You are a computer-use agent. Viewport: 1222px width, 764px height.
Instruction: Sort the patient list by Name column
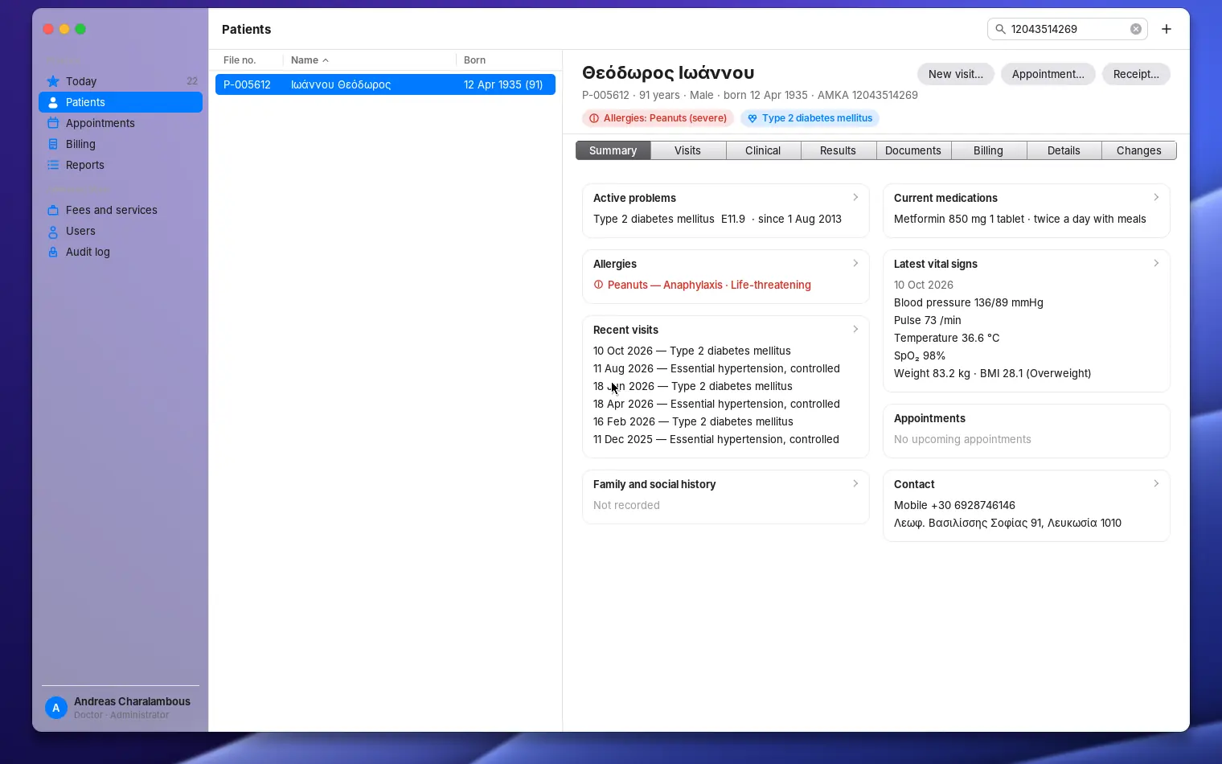click(310, 60)
